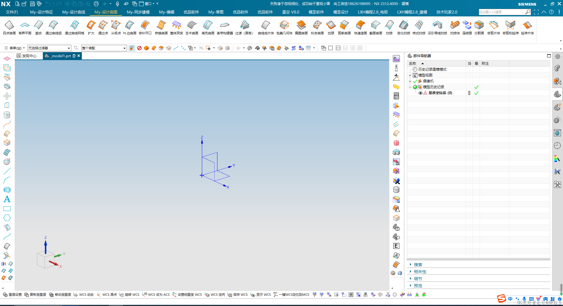The width and height of the screenshot is (563, 306).
Task: Click the 保存 WCS button
Action: (238, 295)
